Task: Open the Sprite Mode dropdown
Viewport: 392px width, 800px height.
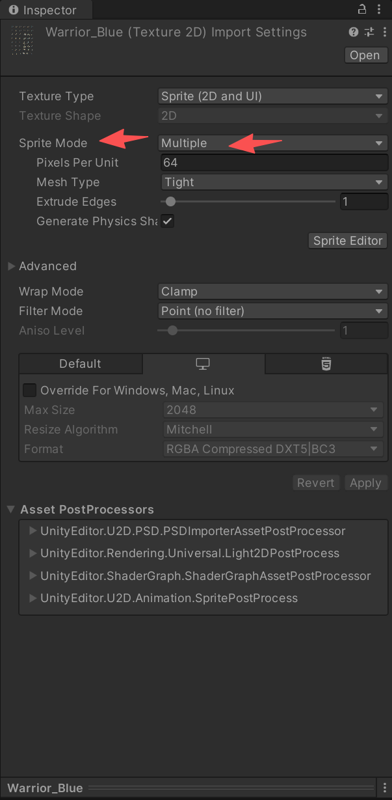Action: tap(273, 143)
